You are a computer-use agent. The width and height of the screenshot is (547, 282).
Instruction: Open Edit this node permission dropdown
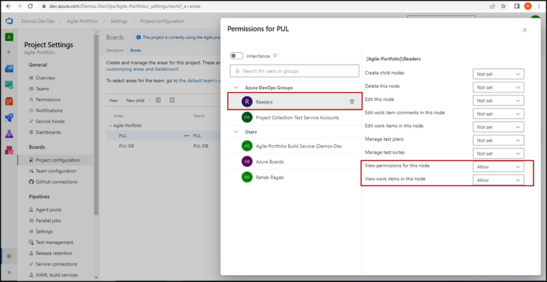point(499,101)
